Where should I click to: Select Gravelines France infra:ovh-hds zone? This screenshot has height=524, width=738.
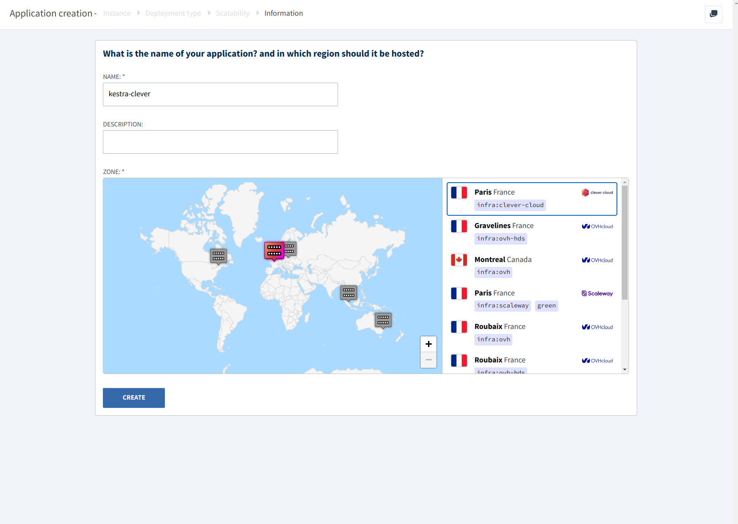click(531, 232)
